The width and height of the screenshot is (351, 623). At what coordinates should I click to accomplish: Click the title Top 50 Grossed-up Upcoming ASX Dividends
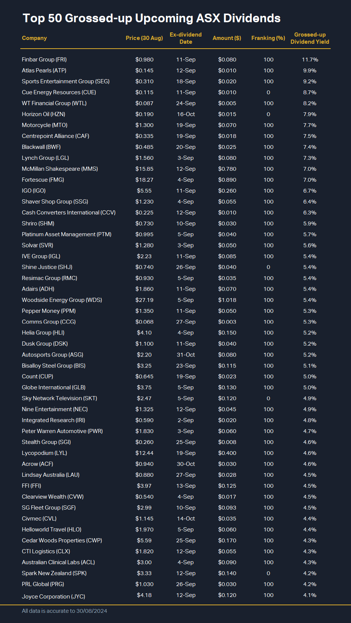tap(152, 18)
